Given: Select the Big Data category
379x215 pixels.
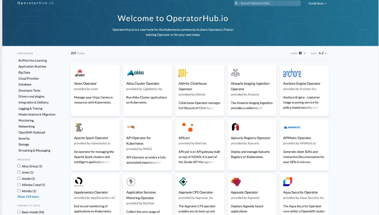Looking at the screenshot, I should coord(24,72).
